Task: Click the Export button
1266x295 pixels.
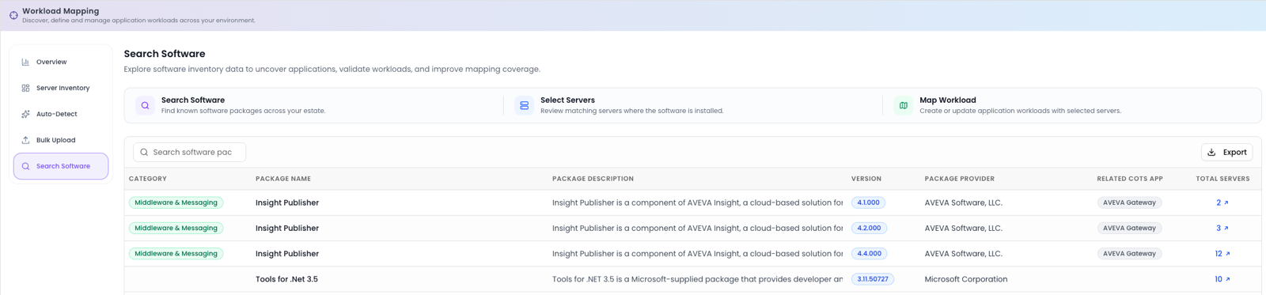Action: click(1226, 152)
